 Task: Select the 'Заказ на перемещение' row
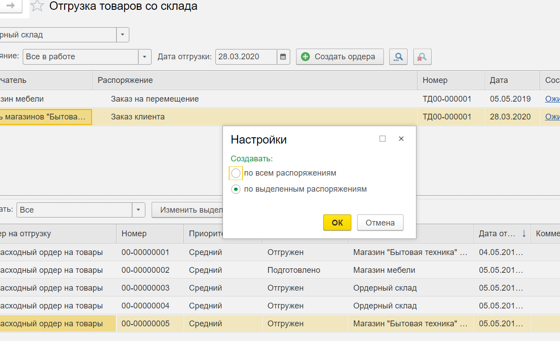(x=155, y=99)
